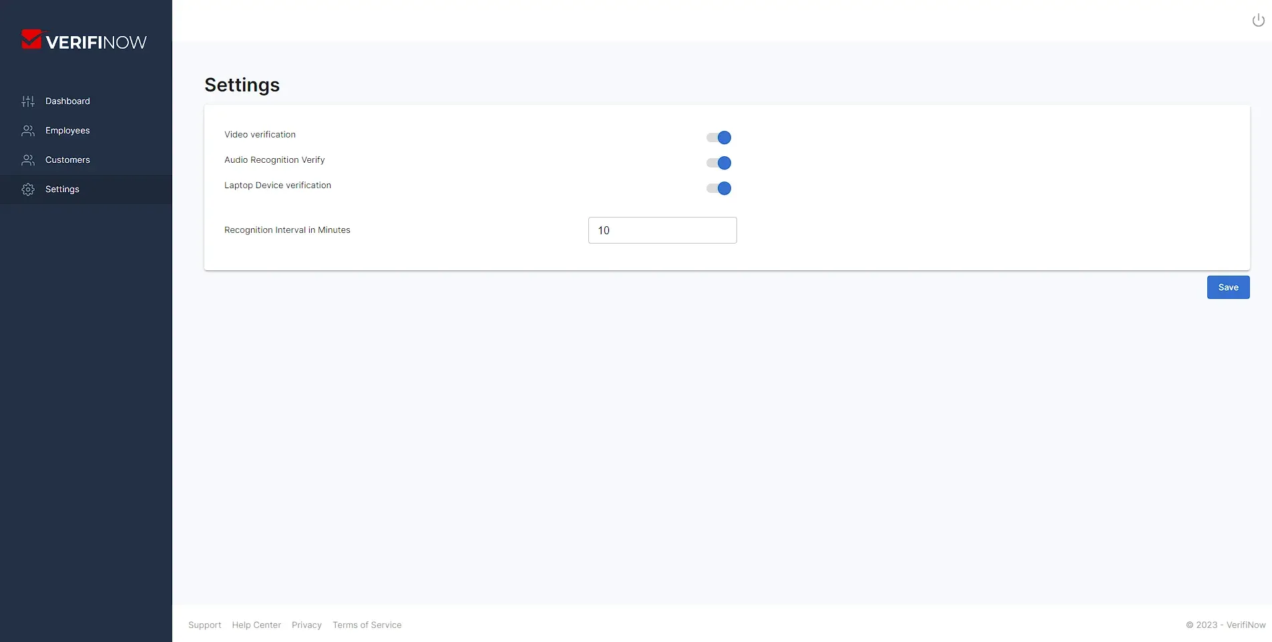The height and width of the screenshot is (642, 1272).
Task: Visit the Privacy page
Action: pos(306,625)
